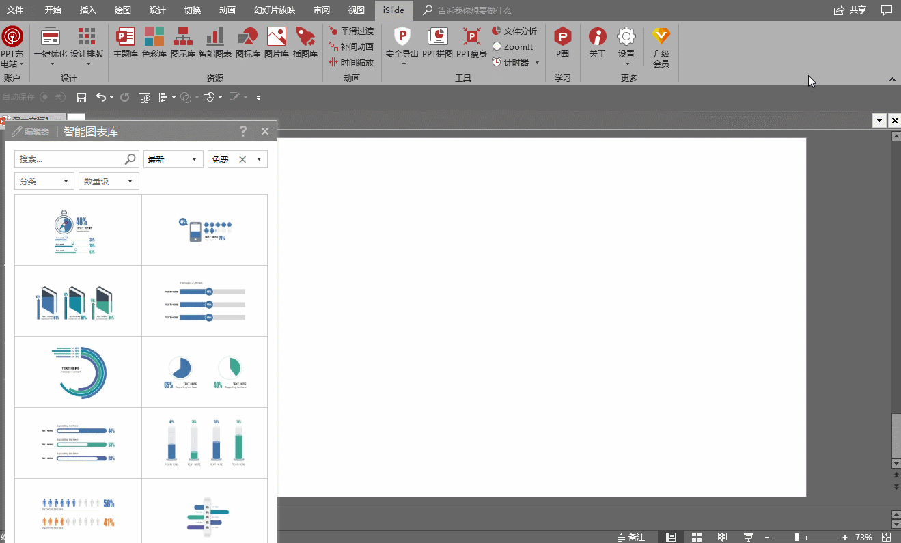This screenshot has width=901, height=543.
Task: Switch to the 插入 ribbon tab
Action: click(x=88, y=10)
